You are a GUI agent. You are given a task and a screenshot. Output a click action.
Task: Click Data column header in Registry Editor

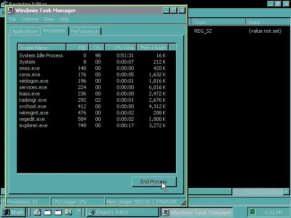[x=268, y=22]
